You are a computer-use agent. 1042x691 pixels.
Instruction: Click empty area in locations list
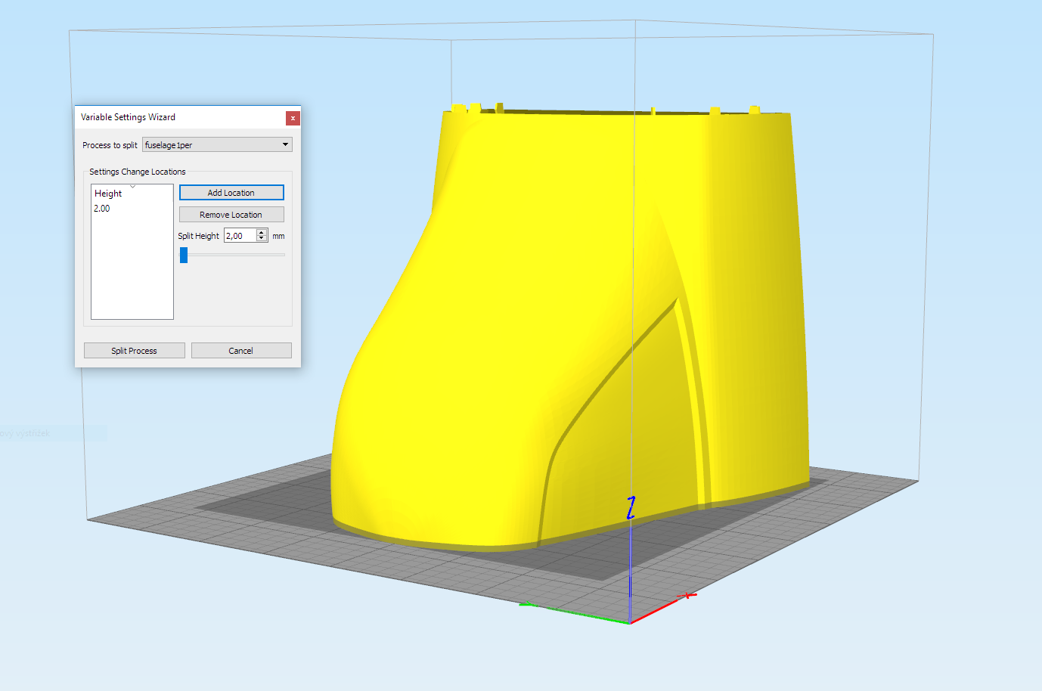point(132,272)
